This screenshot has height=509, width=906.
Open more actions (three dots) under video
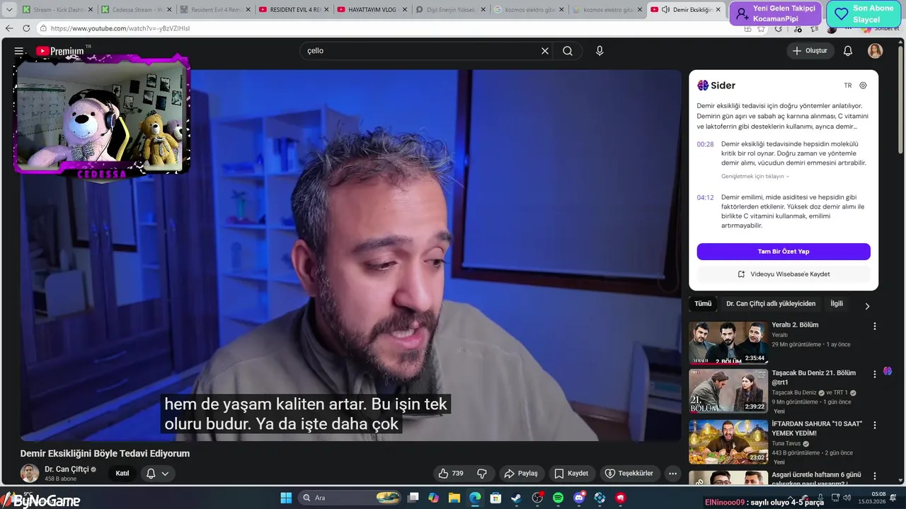[x=673, y=474]
